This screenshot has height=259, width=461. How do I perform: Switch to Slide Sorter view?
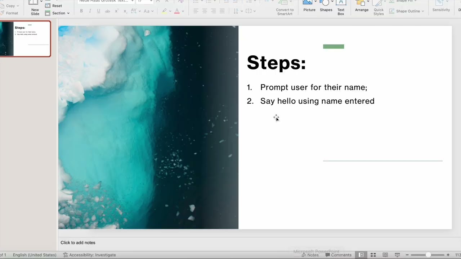(x=373, y=255)
